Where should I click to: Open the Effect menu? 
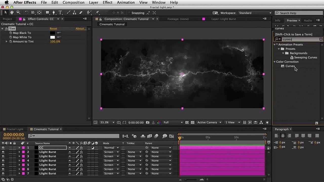[107, 3]
